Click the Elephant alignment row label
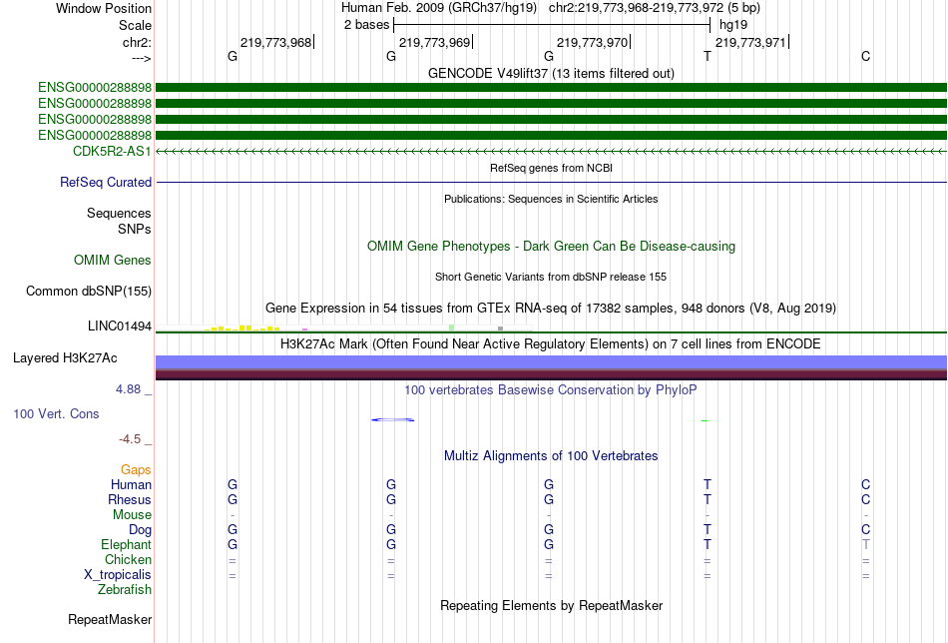Viewport: 948px width, 643px height. tap(126, 544)
